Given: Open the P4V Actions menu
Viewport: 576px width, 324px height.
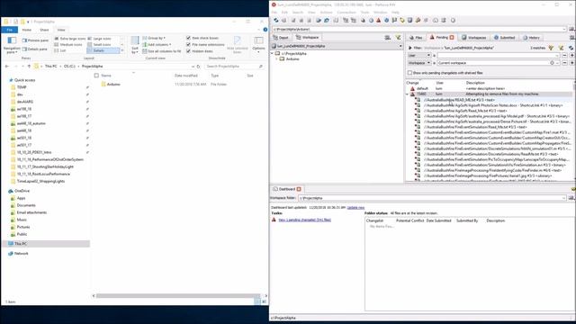Looking at the screenshot, I should pos(326,13).
